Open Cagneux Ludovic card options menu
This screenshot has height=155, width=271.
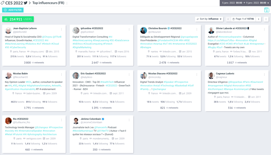tap(264, 75)
